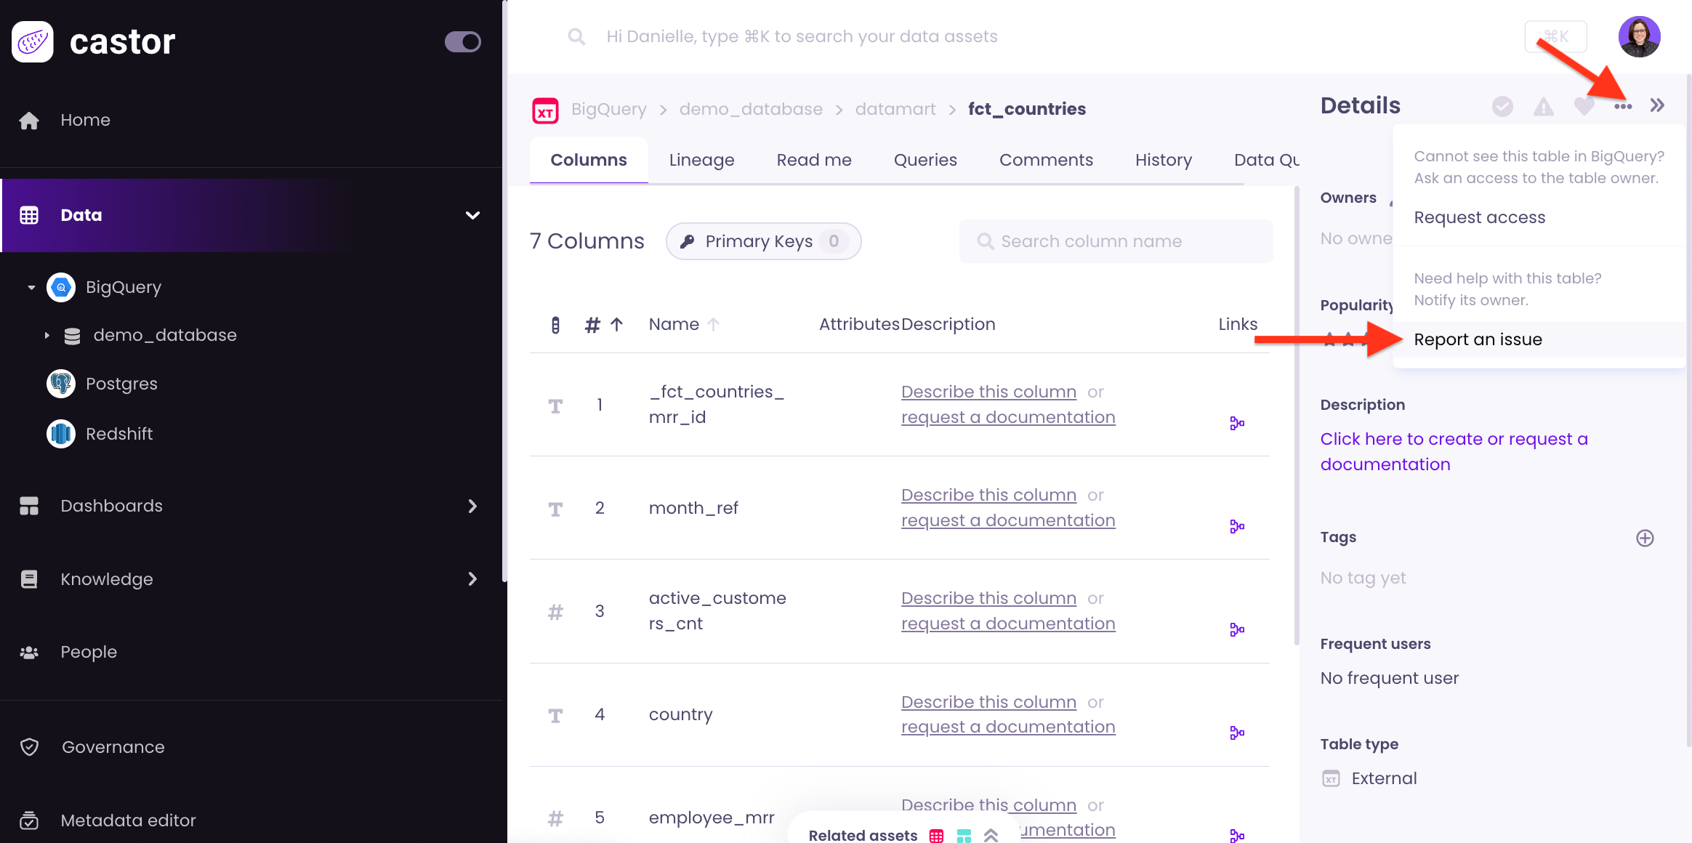
Task: Click the heart favorite icon
Action: (x=1584, y=107)
